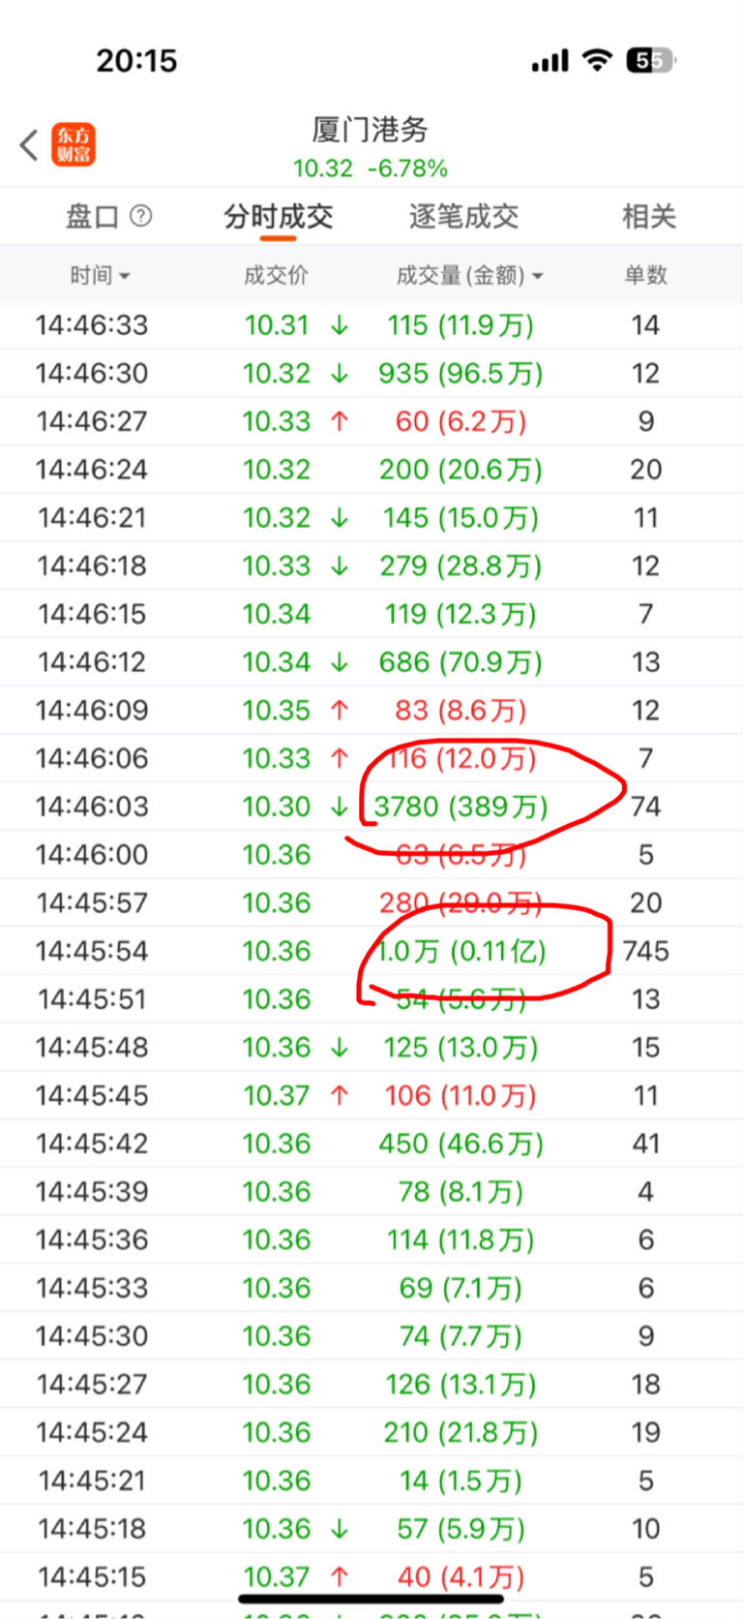Tap the iOS home indicator bar

pyautogui.click(x=371, y=1599)
